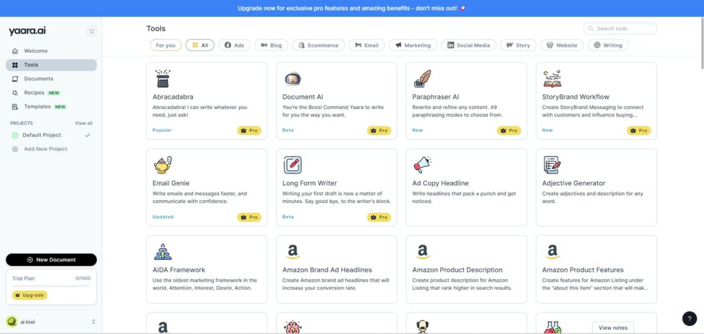Click the yaara.ai logo
Screen dimensions: 704x334
pos(27,31)
